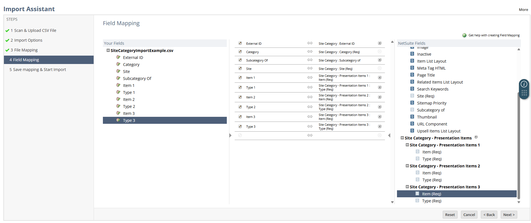Go to step 3 File Mapping
Screen dimensions: 531x223
point(24,50)
